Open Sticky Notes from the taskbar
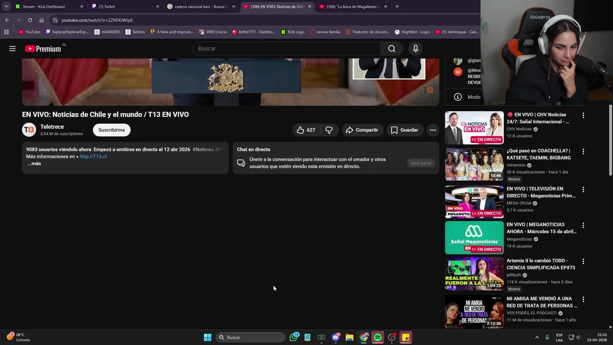Screen dimensions: 613x345 coord(406,337)
